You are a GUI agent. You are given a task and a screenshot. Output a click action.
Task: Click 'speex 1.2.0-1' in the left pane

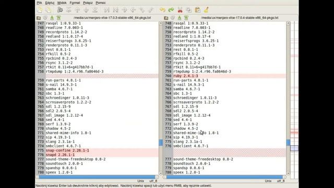(59, 172)
